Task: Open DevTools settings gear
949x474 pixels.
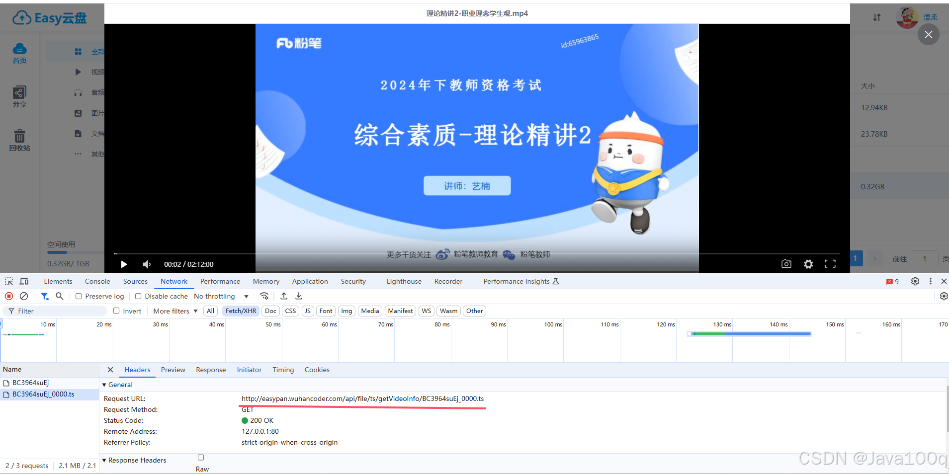Action: point(915,281)
